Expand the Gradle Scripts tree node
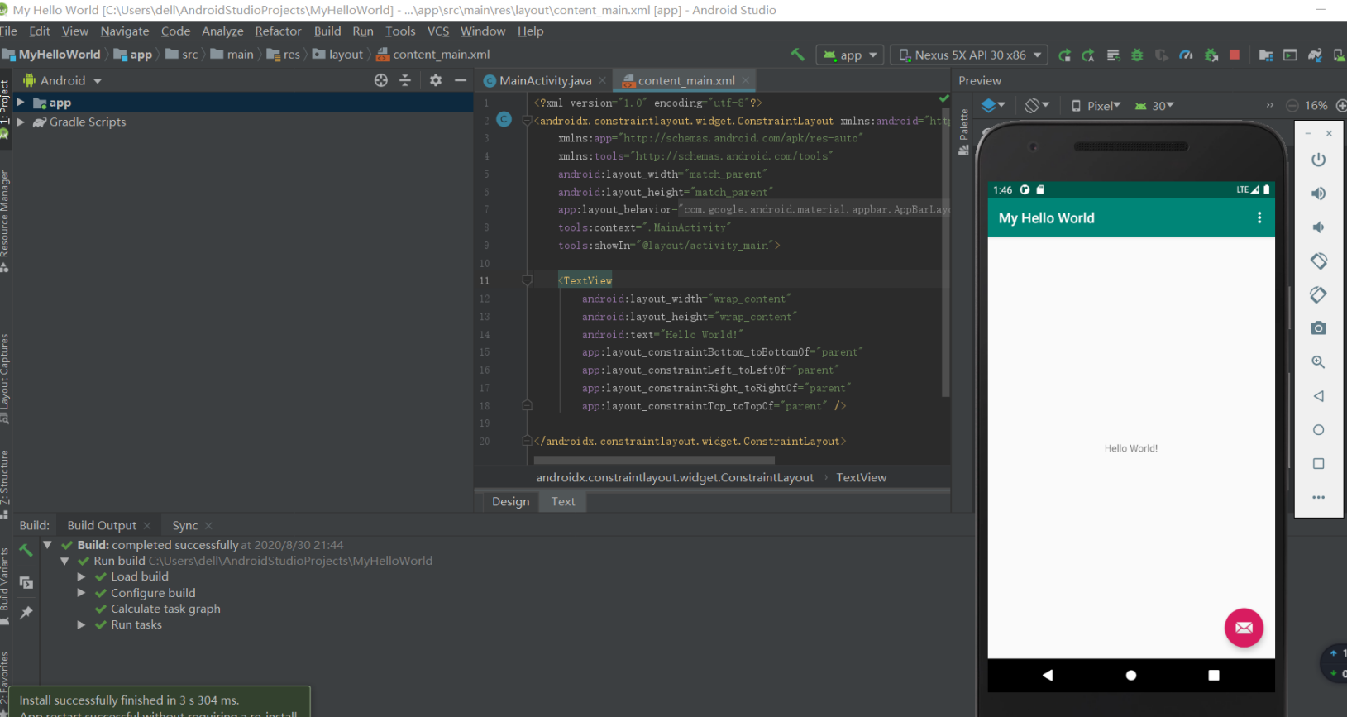1347x717 pixels. (21, 122)
